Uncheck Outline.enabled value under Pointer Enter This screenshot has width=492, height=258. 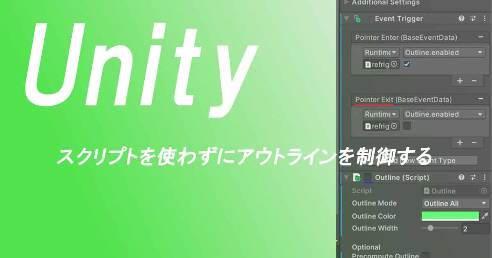pos(407,64)
